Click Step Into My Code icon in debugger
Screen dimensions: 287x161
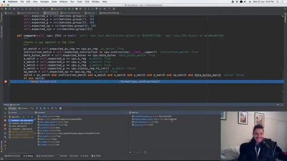(x=44, y=108)
